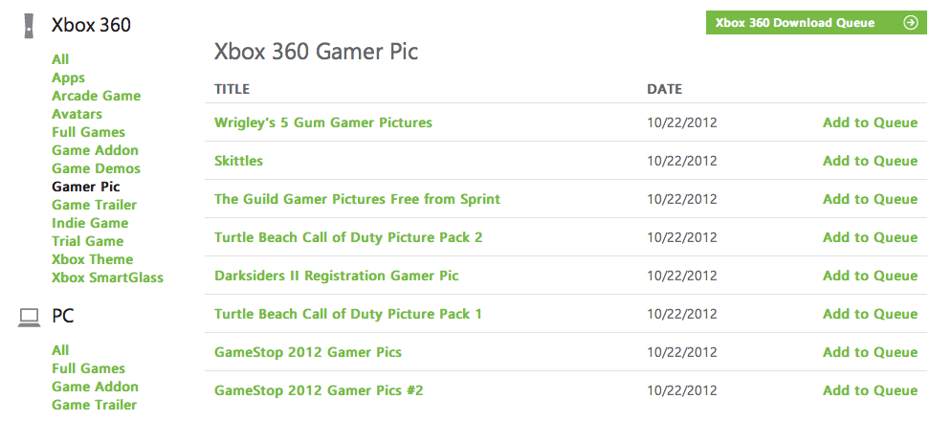The height and width of the screenshot is (421, 952).
Task: Select Arcade Game category under Xbox 360
Action: 96,96
